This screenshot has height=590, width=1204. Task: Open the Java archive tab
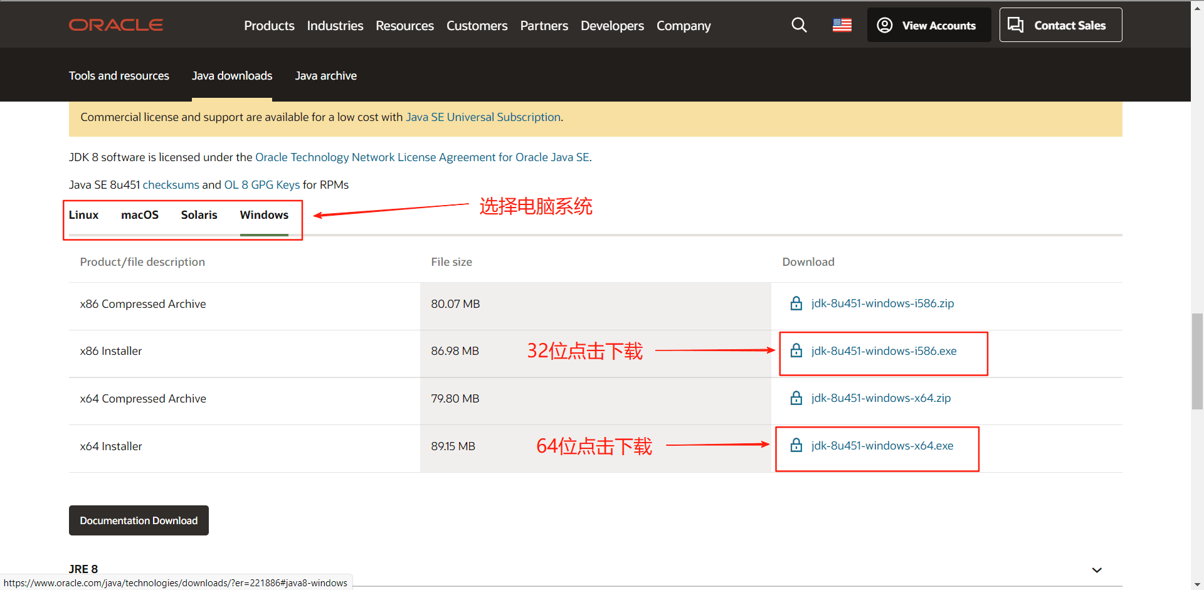pos(326,76)
